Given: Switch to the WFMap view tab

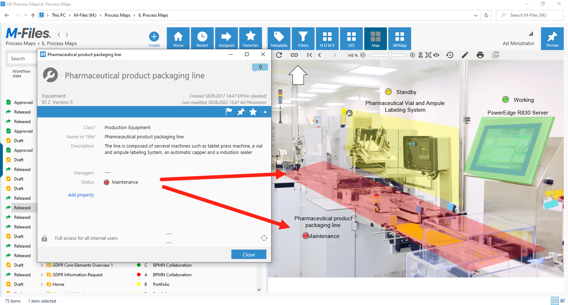Looking at the screenshot, I should (x=400, y=38).
